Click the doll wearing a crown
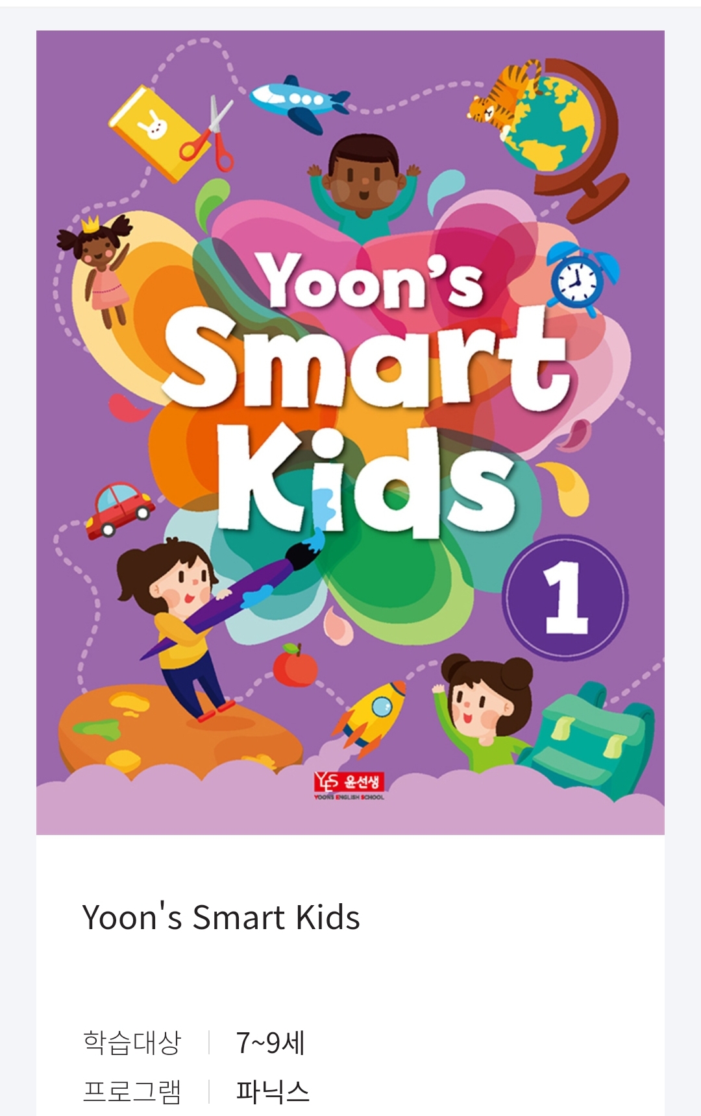Image resolution: width=701 pixels, height=1116 pixels. click(x=99, y=267)
